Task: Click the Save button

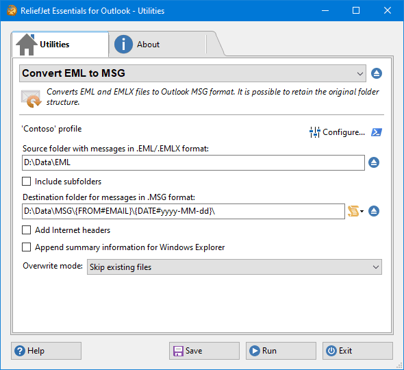Action: pos(204,351)
